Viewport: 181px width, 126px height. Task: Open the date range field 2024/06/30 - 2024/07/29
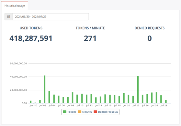[x=51, y=17]
